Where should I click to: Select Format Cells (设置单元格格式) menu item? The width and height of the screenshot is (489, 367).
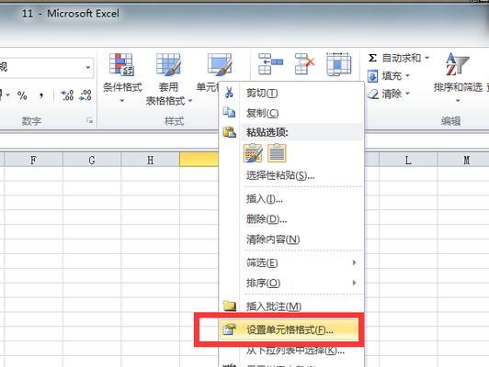pyautogui.click(x=290, y=329)
